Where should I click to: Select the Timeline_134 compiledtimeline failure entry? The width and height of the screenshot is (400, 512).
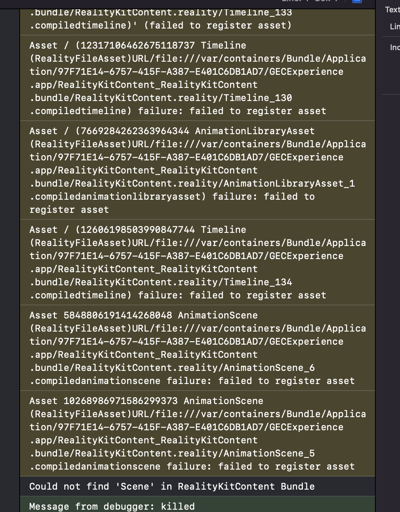point(197,263)
